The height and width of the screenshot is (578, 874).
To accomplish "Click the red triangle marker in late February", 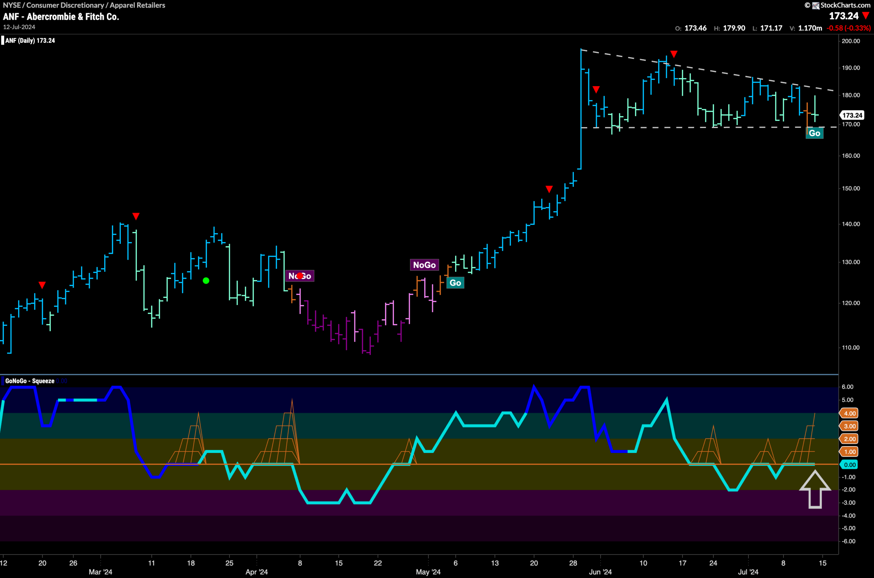I will (42, 285).
